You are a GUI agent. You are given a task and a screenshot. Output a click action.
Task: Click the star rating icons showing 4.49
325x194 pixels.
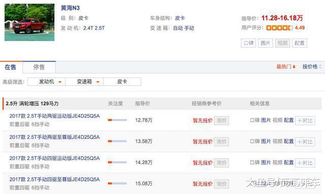279,28
